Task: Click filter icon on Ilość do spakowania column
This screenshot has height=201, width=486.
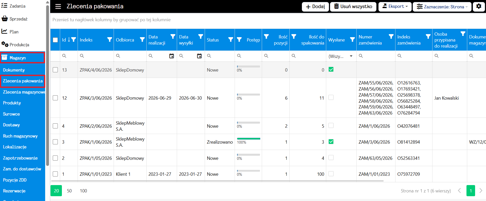Action: click(x=294, y=37)
